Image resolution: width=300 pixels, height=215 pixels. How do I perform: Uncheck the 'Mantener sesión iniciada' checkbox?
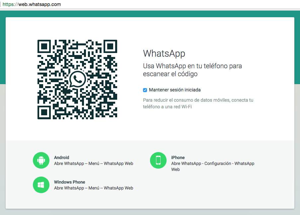coord(145,90)
